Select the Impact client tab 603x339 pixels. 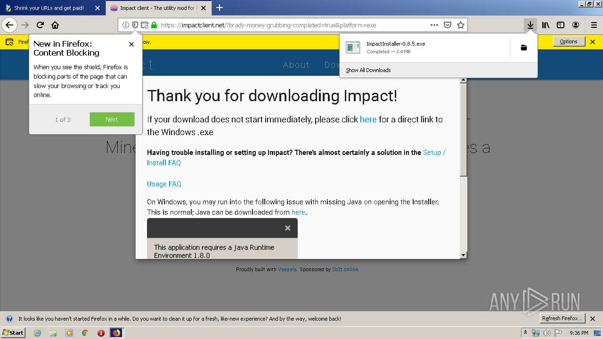point(158,8)
